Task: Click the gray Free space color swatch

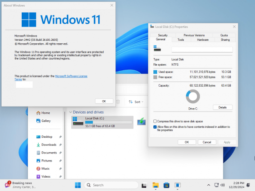Action: click(155, 77)
